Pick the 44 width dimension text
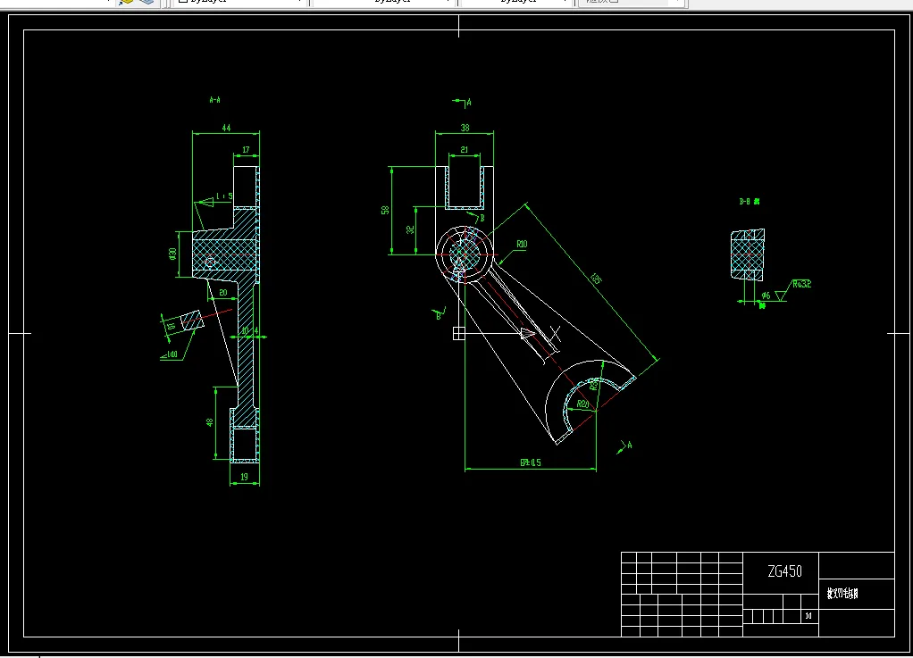Image resolution: width=913 pixels, height=658 pixels. [227, 128]
